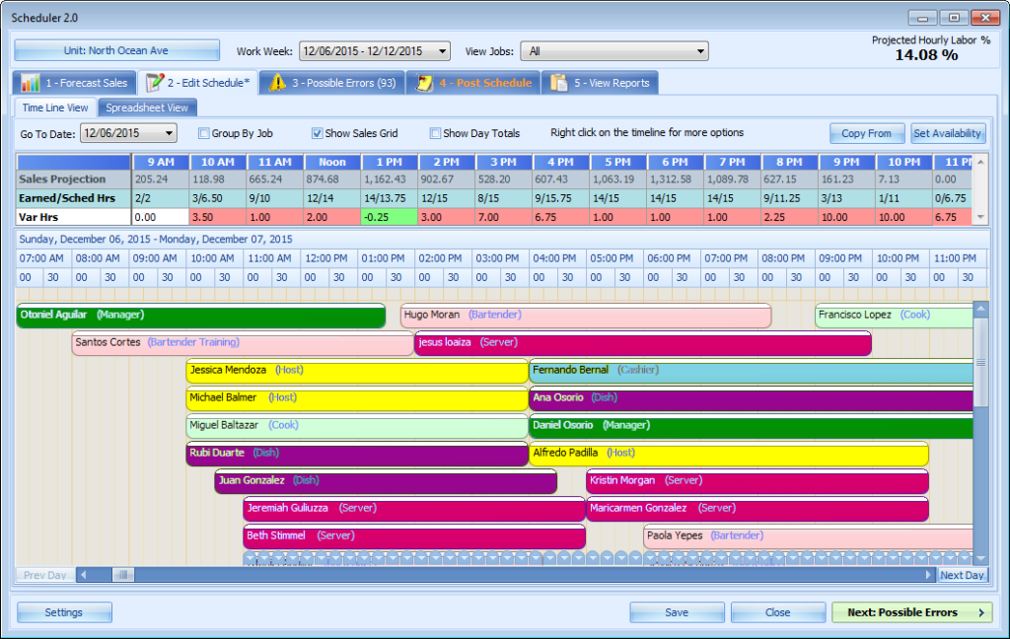This screenshot has width=1010, height=639.
Task: Click the horizontal scrollbar right arrow
Action: [928, 575]
